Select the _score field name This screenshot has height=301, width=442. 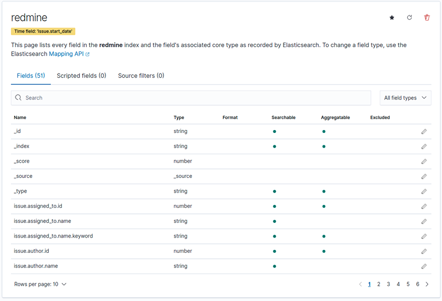click(22, 161)
